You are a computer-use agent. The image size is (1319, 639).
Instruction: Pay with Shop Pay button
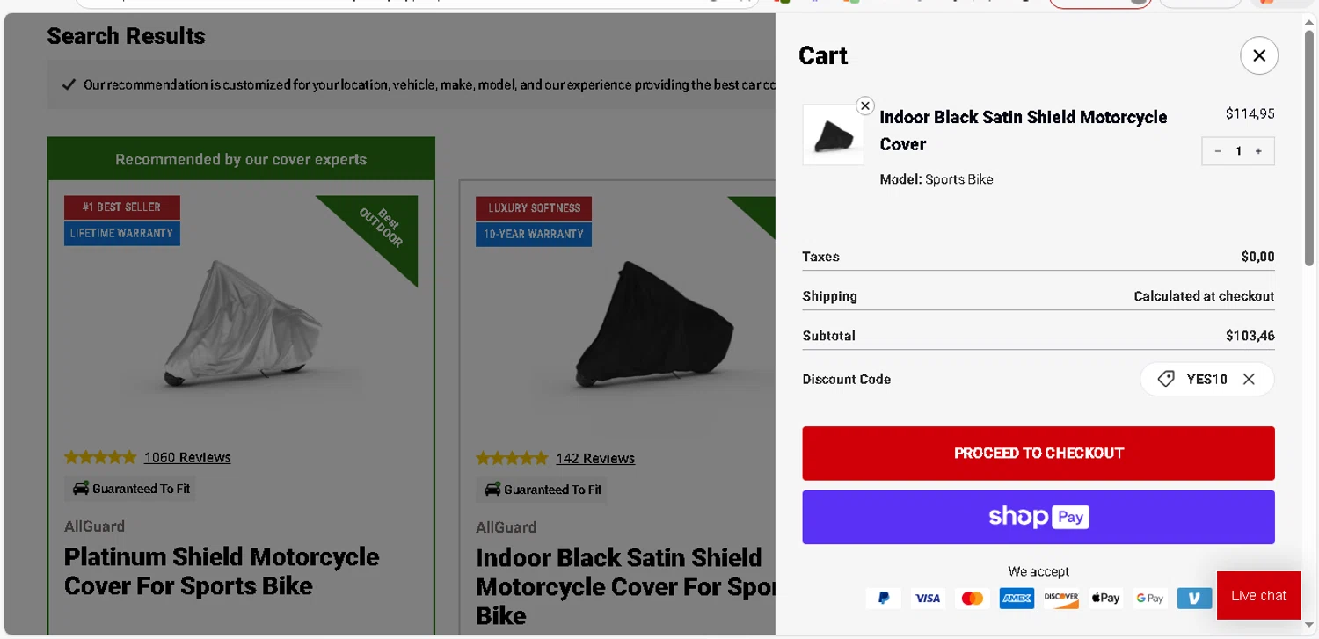pos(1038,517)
